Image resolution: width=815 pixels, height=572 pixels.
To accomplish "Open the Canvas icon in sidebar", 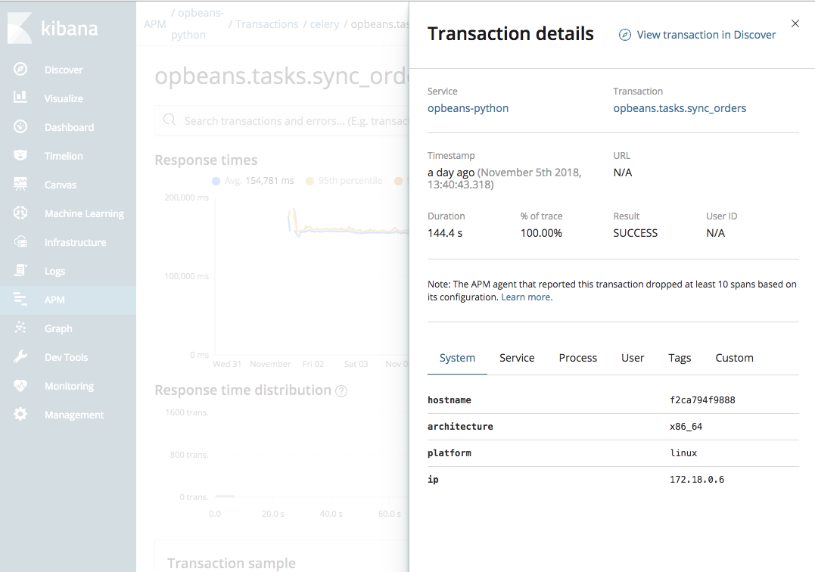I will pyautogui.click(x=20, y=185).
